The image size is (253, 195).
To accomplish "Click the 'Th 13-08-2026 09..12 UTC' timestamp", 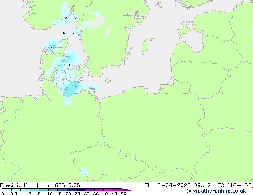I will [x=185, y=185].
